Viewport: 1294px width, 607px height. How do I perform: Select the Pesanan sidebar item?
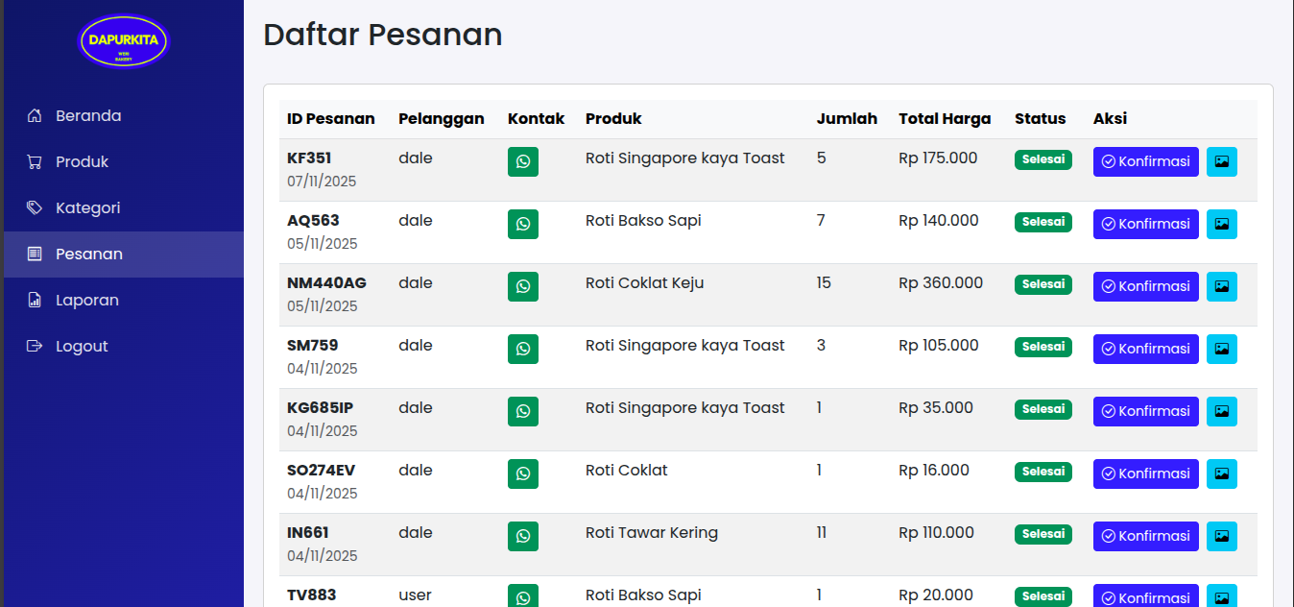[124, 255]
